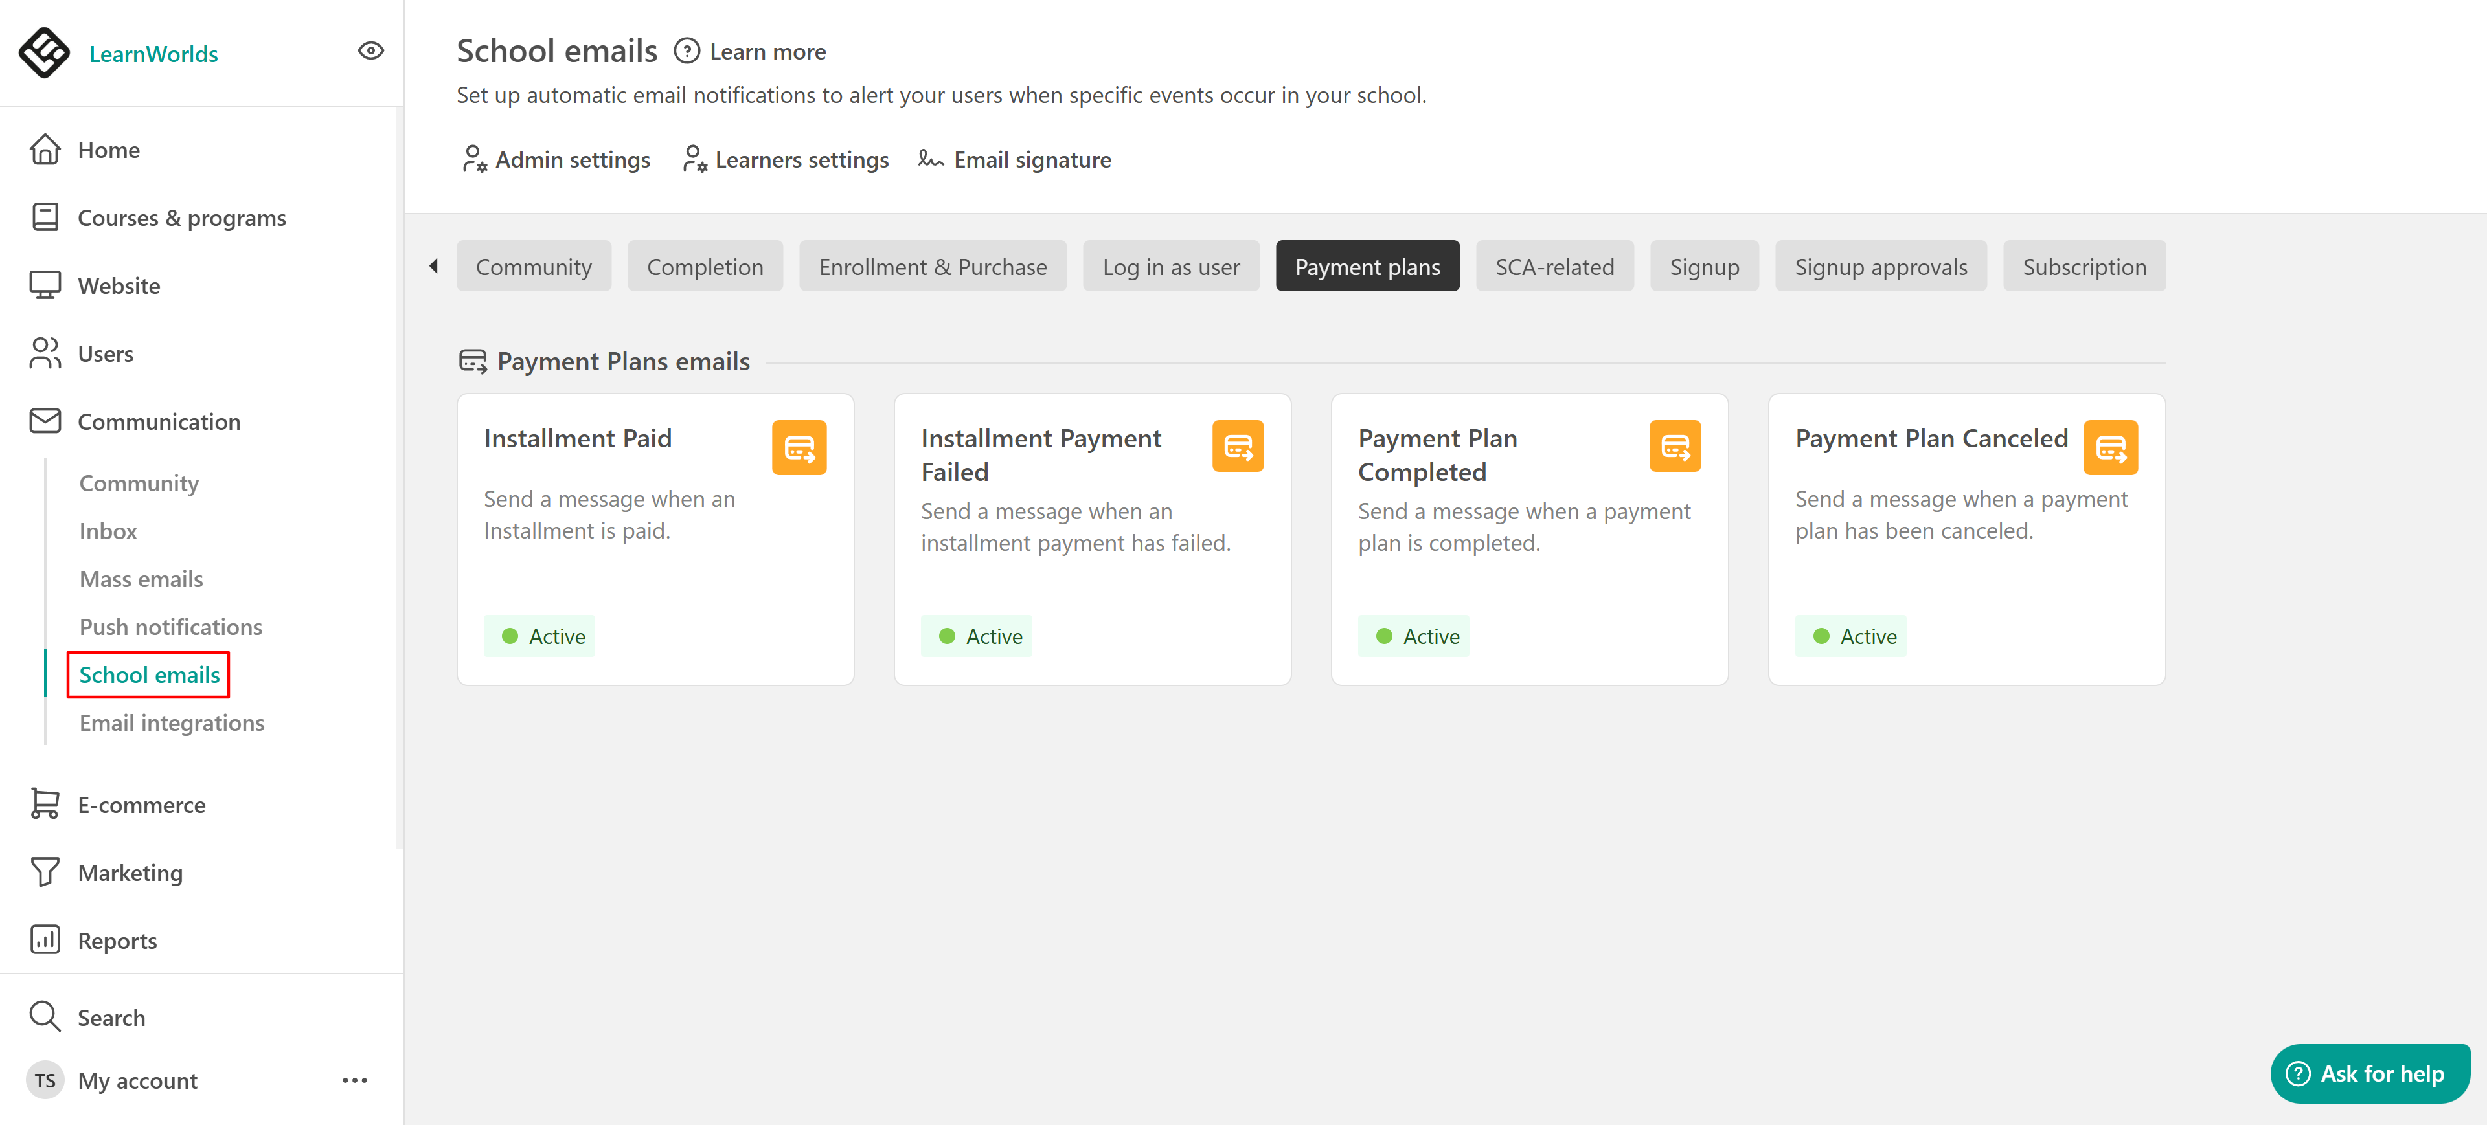Image resolution: width=2487 pixels, height=1125 pixels.
Task: Click the Installment Paid card icon
Action: click(x=799, y=447)
